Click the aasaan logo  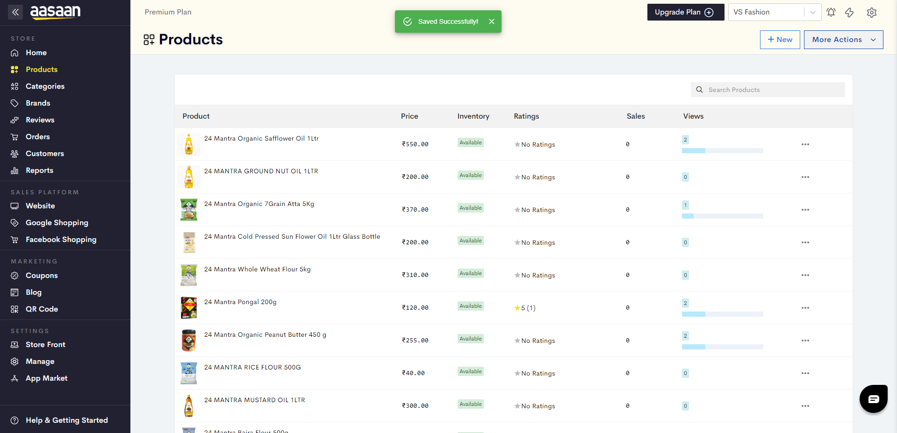point(55,12)
